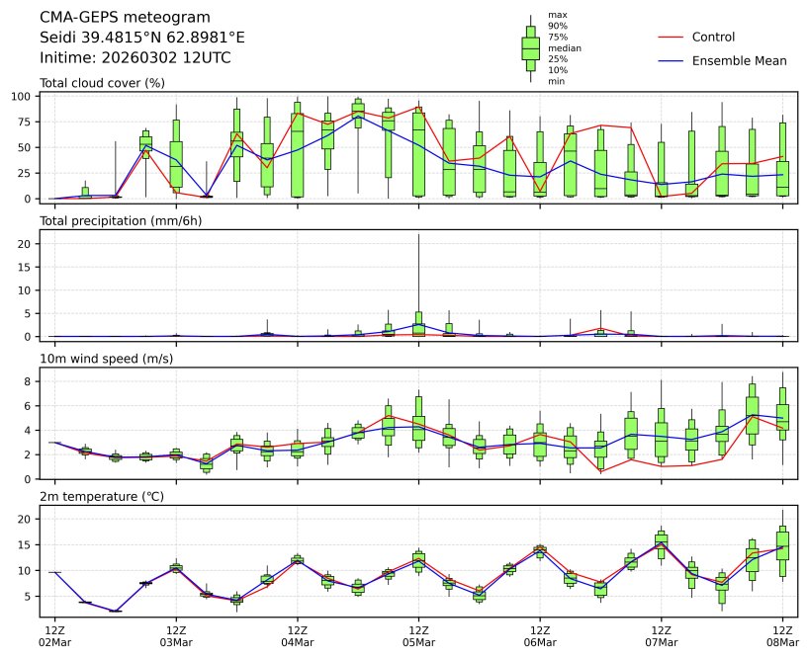Click the 100 tick on cloud cover axis

26,97
